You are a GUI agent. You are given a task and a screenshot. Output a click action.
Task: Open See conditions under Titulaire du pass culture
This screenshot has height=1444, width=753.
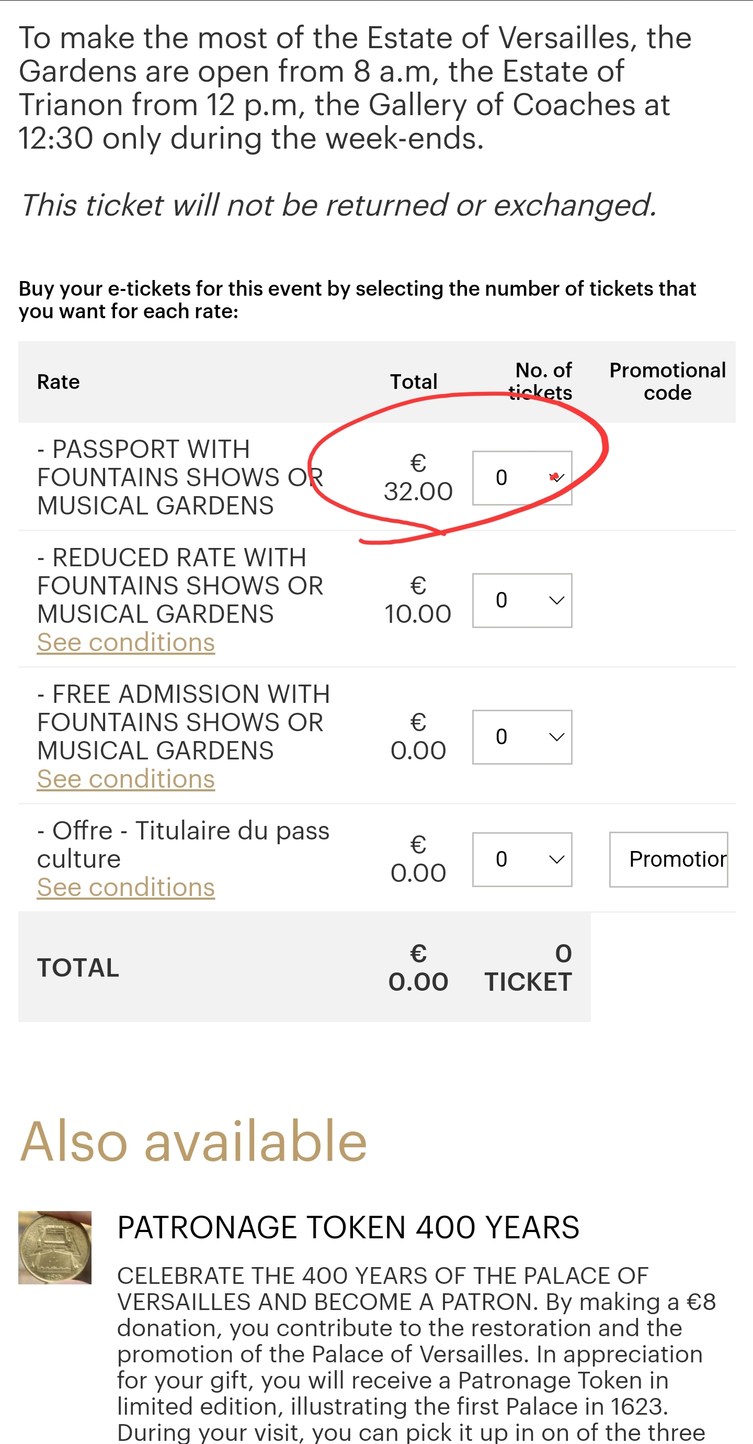pos(125,887)
